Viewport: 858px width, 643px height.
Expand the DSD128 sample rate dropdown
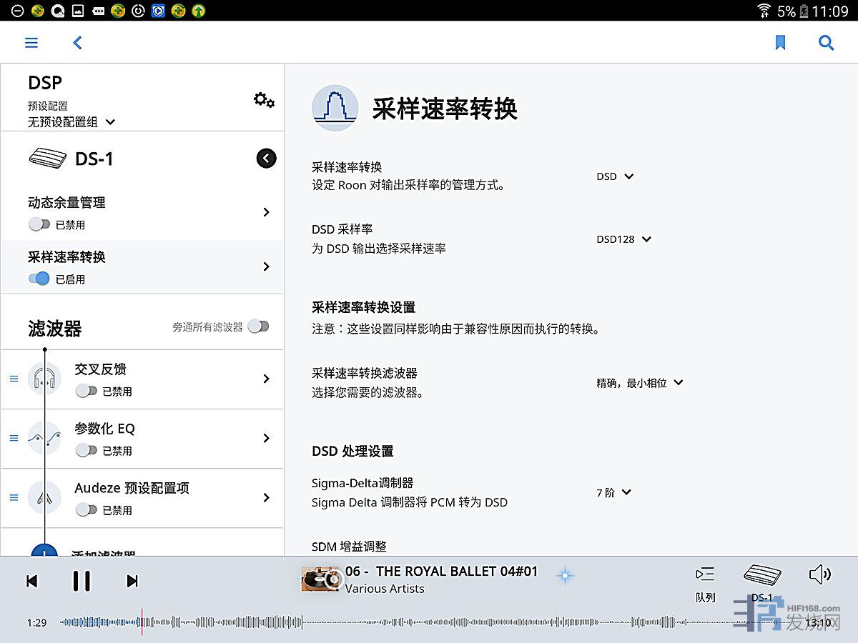coord(623,239)
